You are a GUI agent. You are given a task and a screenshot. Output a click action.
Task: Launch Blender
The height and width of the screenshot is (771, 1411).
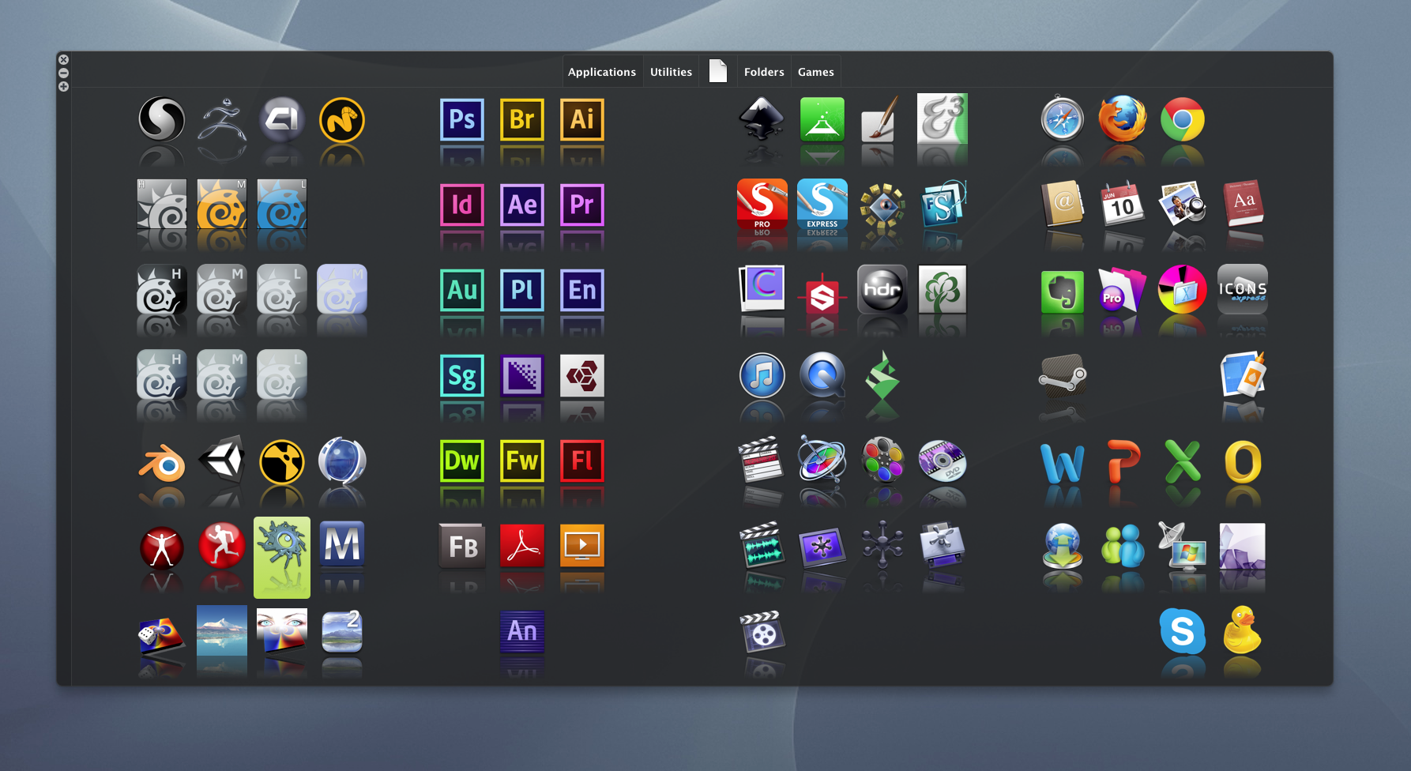[162, 463]
